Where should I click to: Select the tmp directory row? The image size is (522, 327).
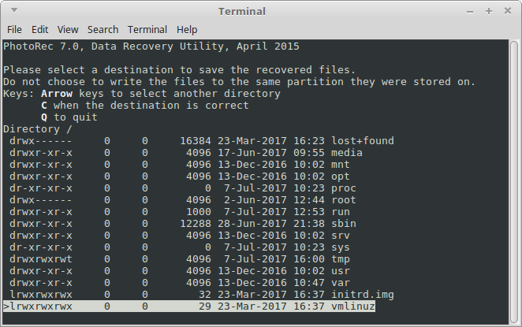pyautogui.click(x=180, y=259)
